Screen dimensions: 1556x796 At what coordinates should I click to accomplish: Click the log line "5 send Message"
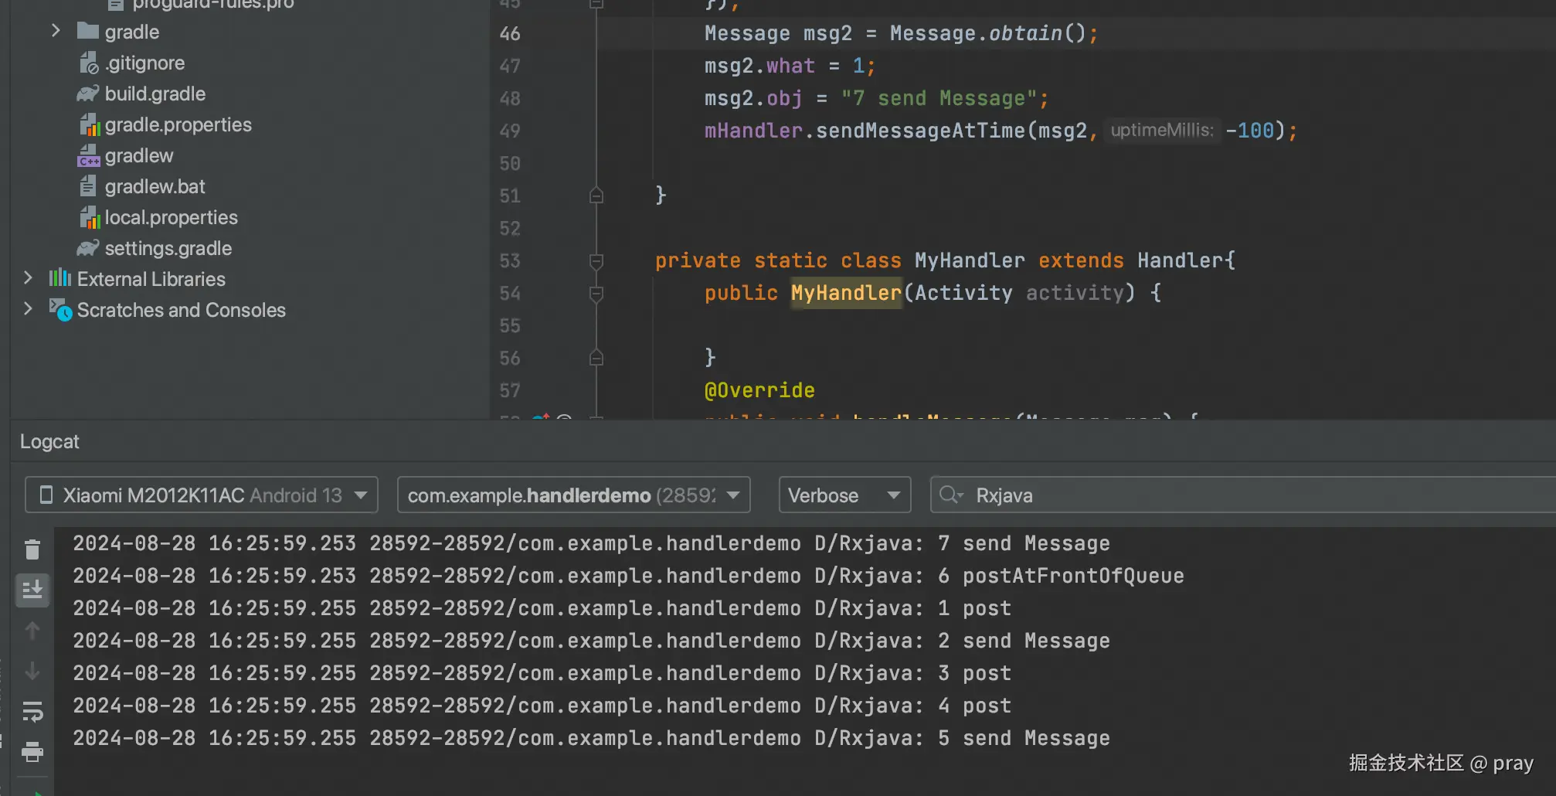point(592,738)
